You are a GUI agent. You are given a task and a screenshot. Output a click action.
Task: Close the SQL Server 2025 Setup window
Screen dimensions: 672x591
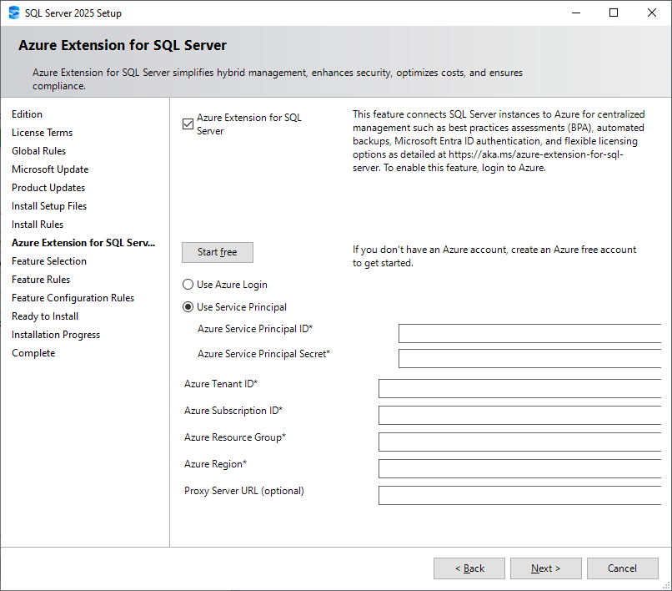652,13
